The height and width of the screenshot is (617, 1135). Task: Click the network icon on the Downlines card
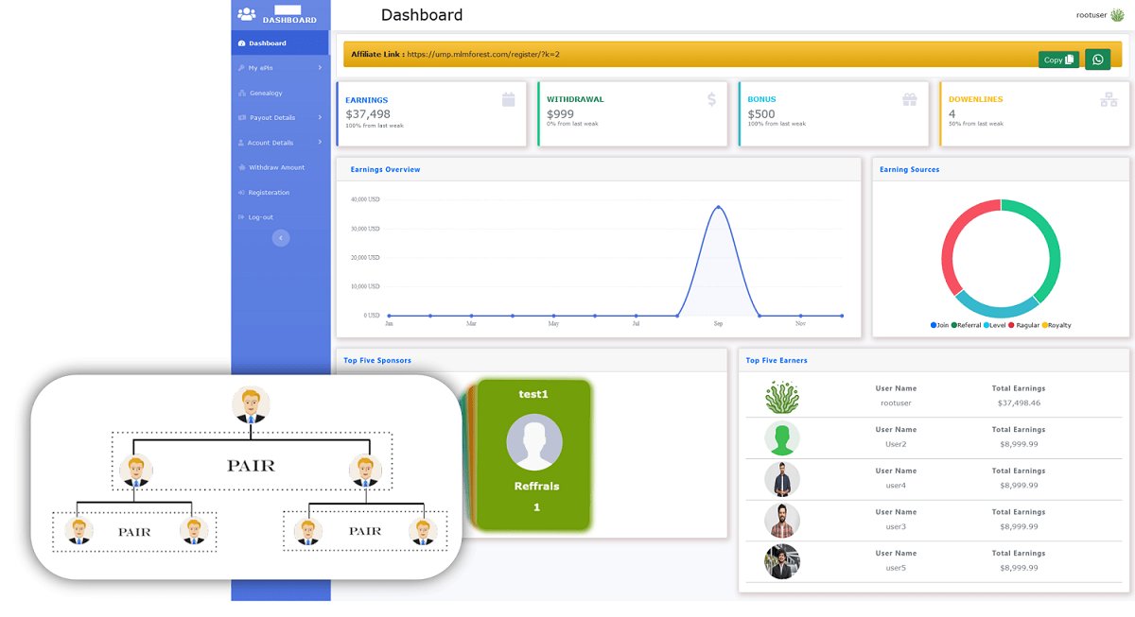(x=1109, y=98)
